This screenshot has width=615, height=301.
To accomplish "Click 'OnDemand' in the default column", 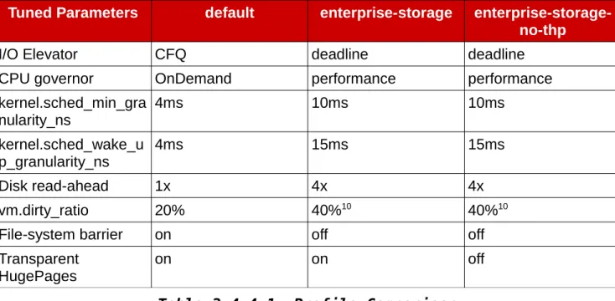I will coord(194,79).
